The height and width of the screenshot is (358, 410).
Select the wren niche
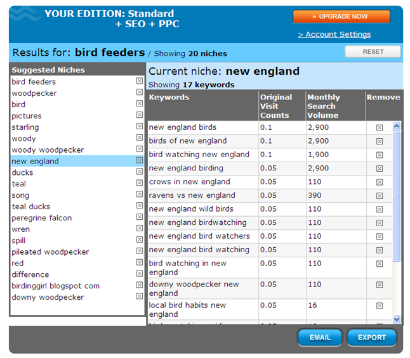(x=21, y=229)
